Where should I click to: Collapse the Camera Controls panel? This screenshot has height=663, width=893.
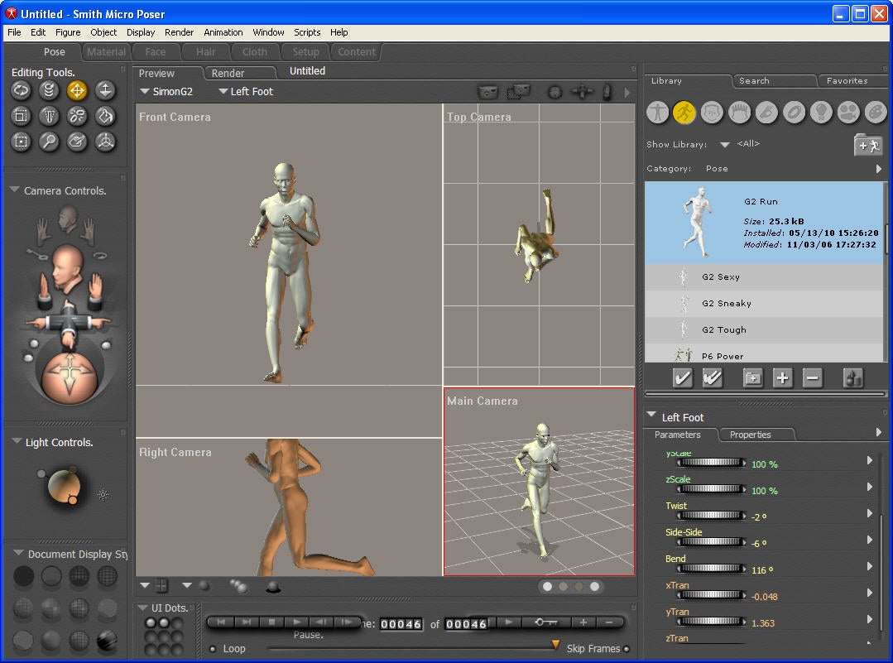[x=14, y=190]
